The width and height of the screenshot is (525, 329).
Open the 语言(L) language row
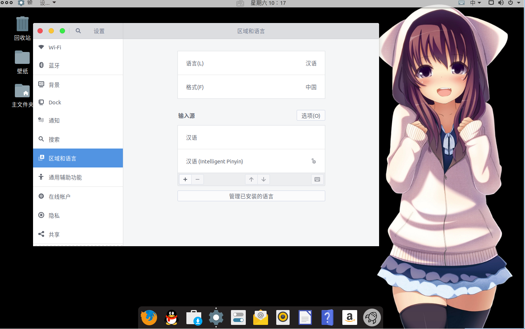tap(251, 63)
